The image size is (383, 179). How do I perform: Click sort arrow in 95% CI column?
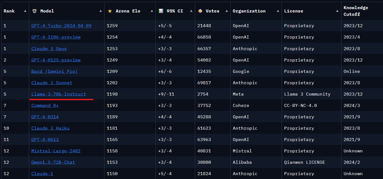(191, 11)
